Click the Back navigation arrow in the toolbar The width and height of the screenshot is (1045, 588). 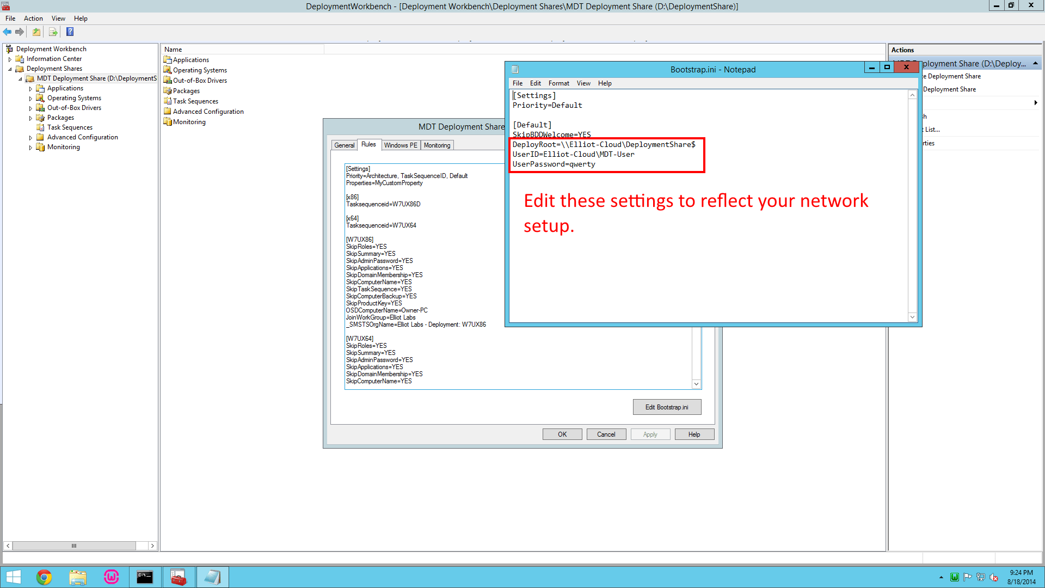click(x=7, y=32)
